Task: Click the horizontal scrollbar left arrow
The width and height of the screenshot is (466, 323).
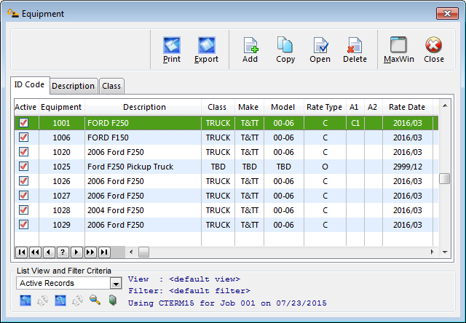Action: coord(131,252)
